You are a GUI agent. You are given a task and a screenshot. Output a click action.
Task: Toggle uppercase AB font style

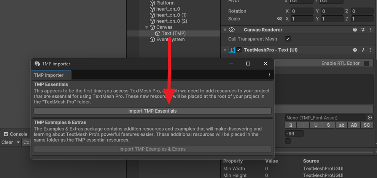[x=354, y=125]
